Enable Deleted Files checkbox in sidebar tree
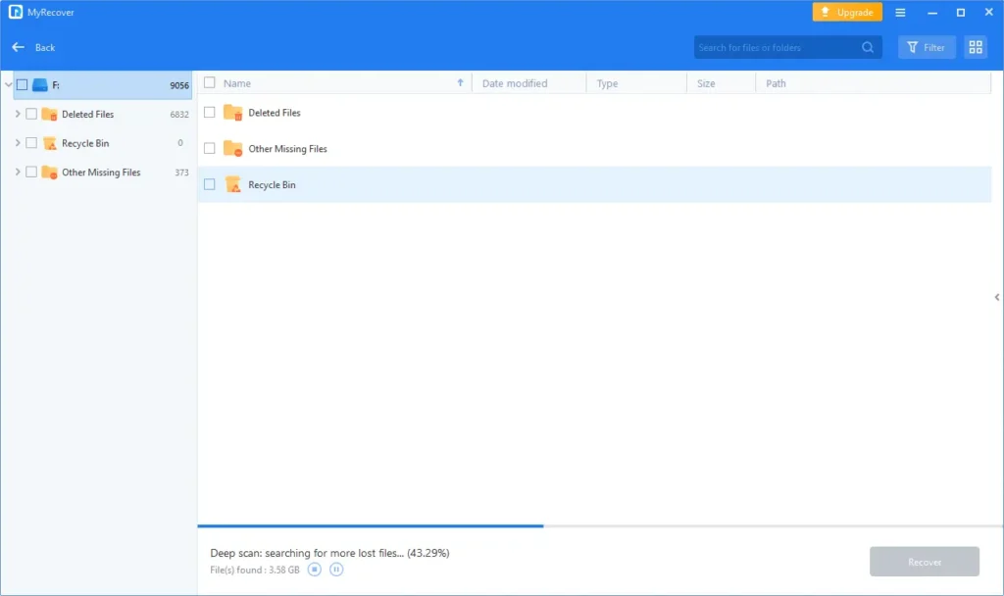This screenshot has width=1004, height=596. (31, 114)
